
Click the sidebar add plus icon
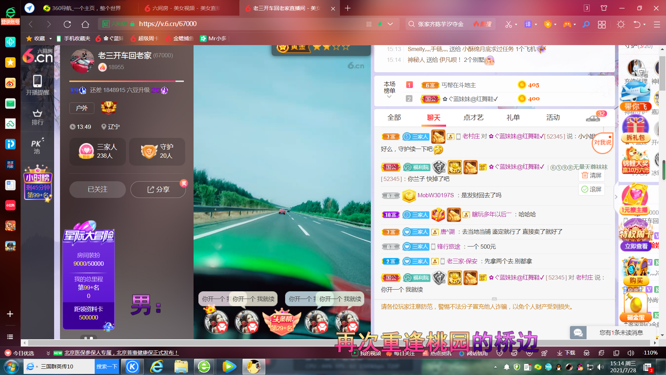pos(10,314)
